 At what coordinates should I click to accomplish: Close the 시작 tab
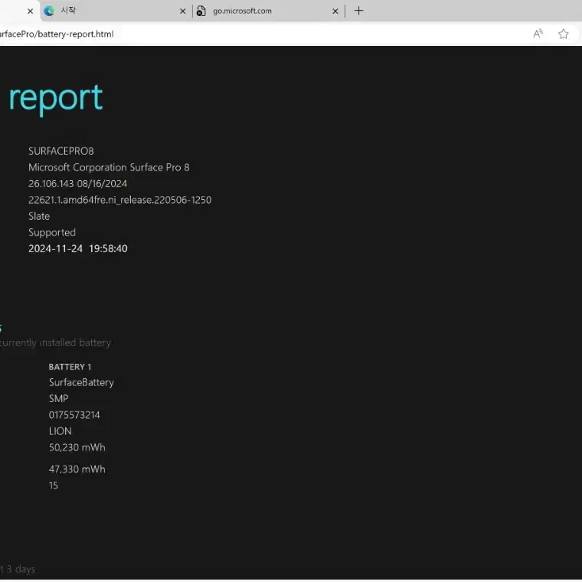pos(182,11)
